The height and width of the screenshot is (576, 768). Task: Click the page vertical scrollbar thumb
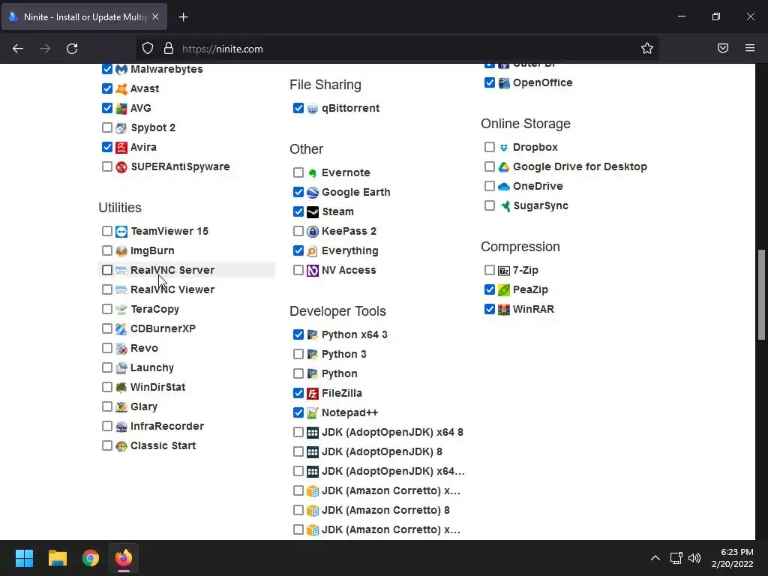pyautogui.click(x=761, y=294)
